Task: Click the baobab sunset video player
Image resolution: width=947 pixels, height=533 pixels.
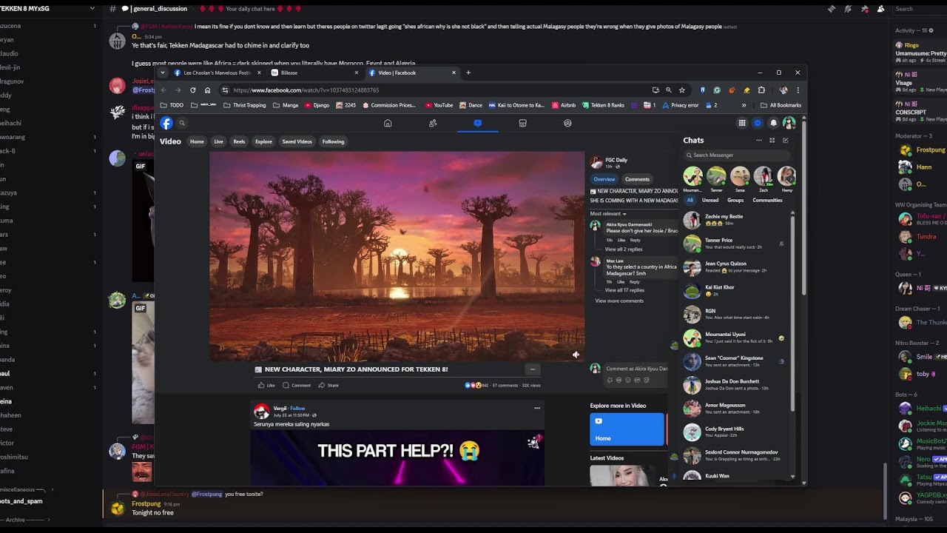Action: pyautogui.click(x=397, y=256)
